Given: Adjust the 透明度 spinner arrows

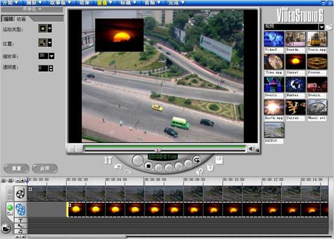Looking at the screenshot, I should (51, 68).
